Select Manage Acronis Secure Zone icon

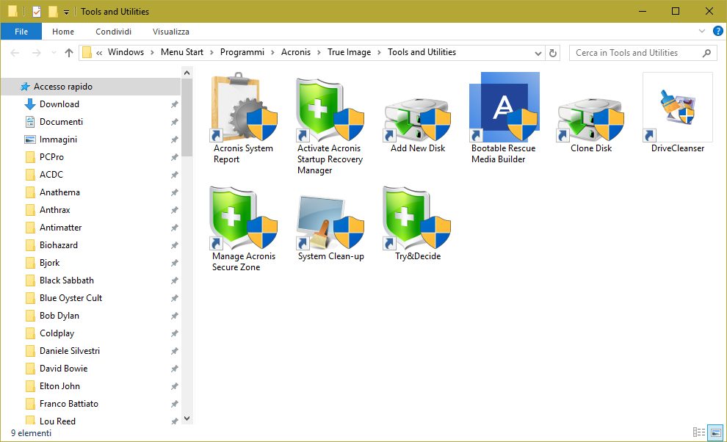pos(243,217)
